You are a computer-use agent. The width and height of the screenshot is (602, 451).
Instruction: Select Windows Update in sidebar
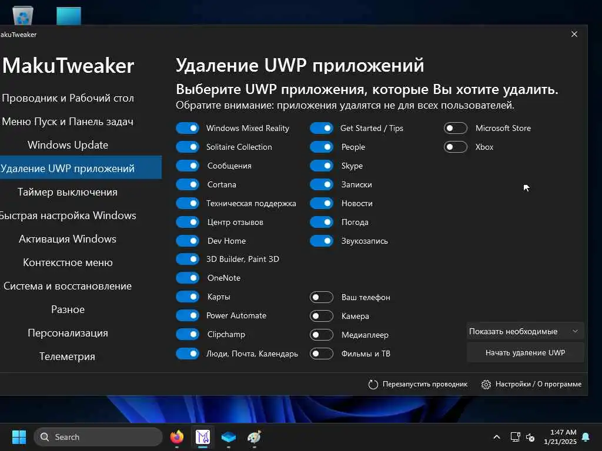coord(68,145)
